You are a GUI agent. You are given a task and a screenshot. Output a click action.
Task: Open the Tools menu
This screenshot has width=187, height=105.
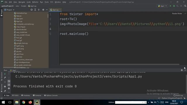(x=47, y=2)
